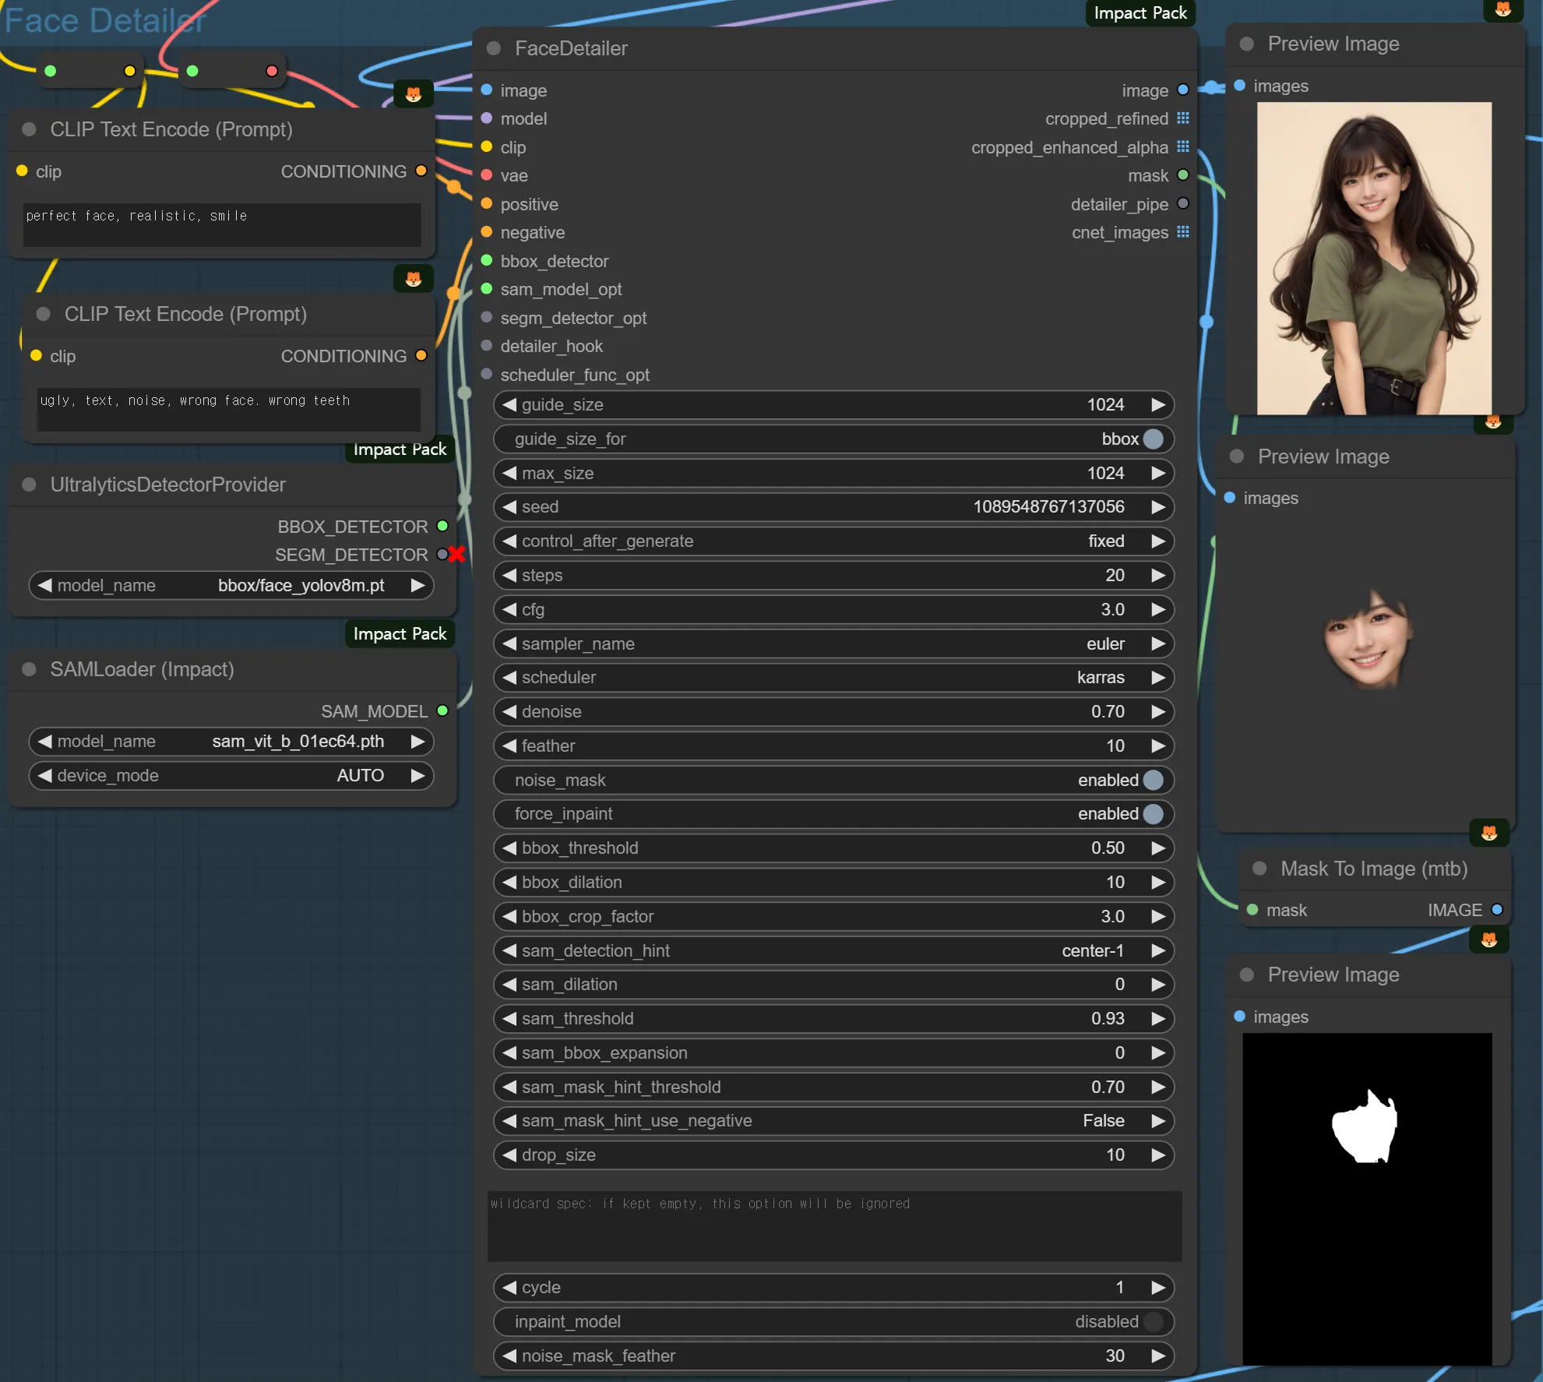Screen dimensions: 1543x1382
Task: Click the wildcard spec text field
Action: (x=833, y=1225)
